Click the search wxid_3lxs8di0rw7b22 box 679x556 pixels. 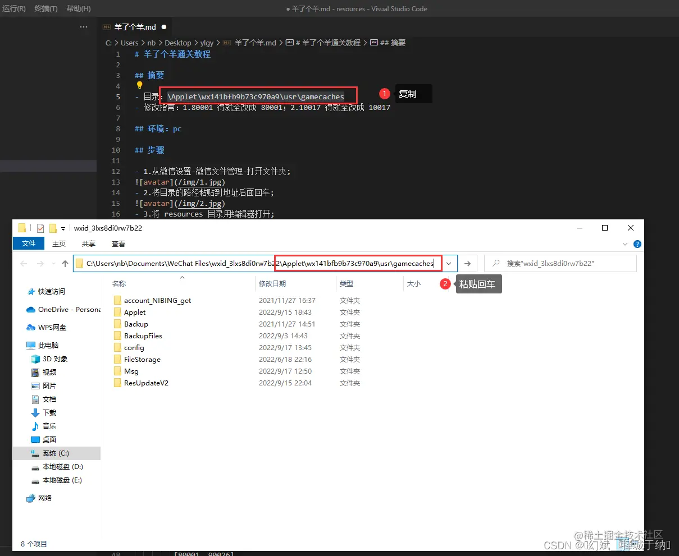[x=560, y=263]
